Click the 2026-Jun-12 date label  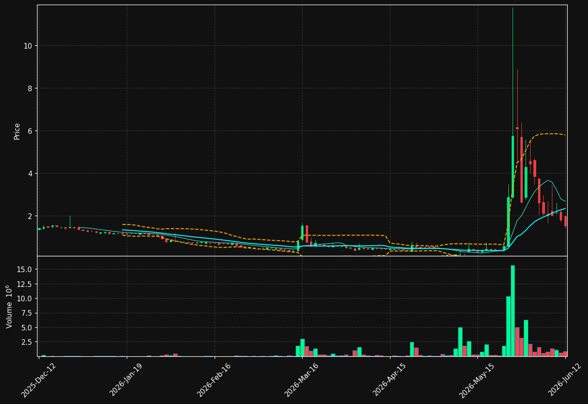tap(565, 379)
